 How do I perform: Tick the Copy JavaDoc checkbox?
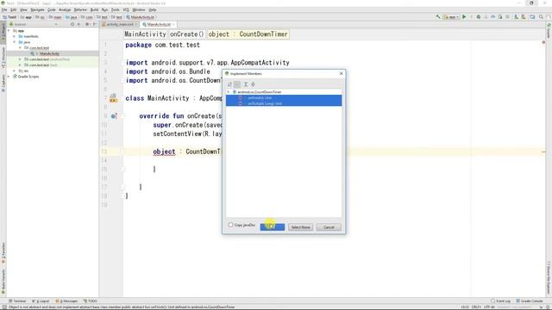(230, 225)
